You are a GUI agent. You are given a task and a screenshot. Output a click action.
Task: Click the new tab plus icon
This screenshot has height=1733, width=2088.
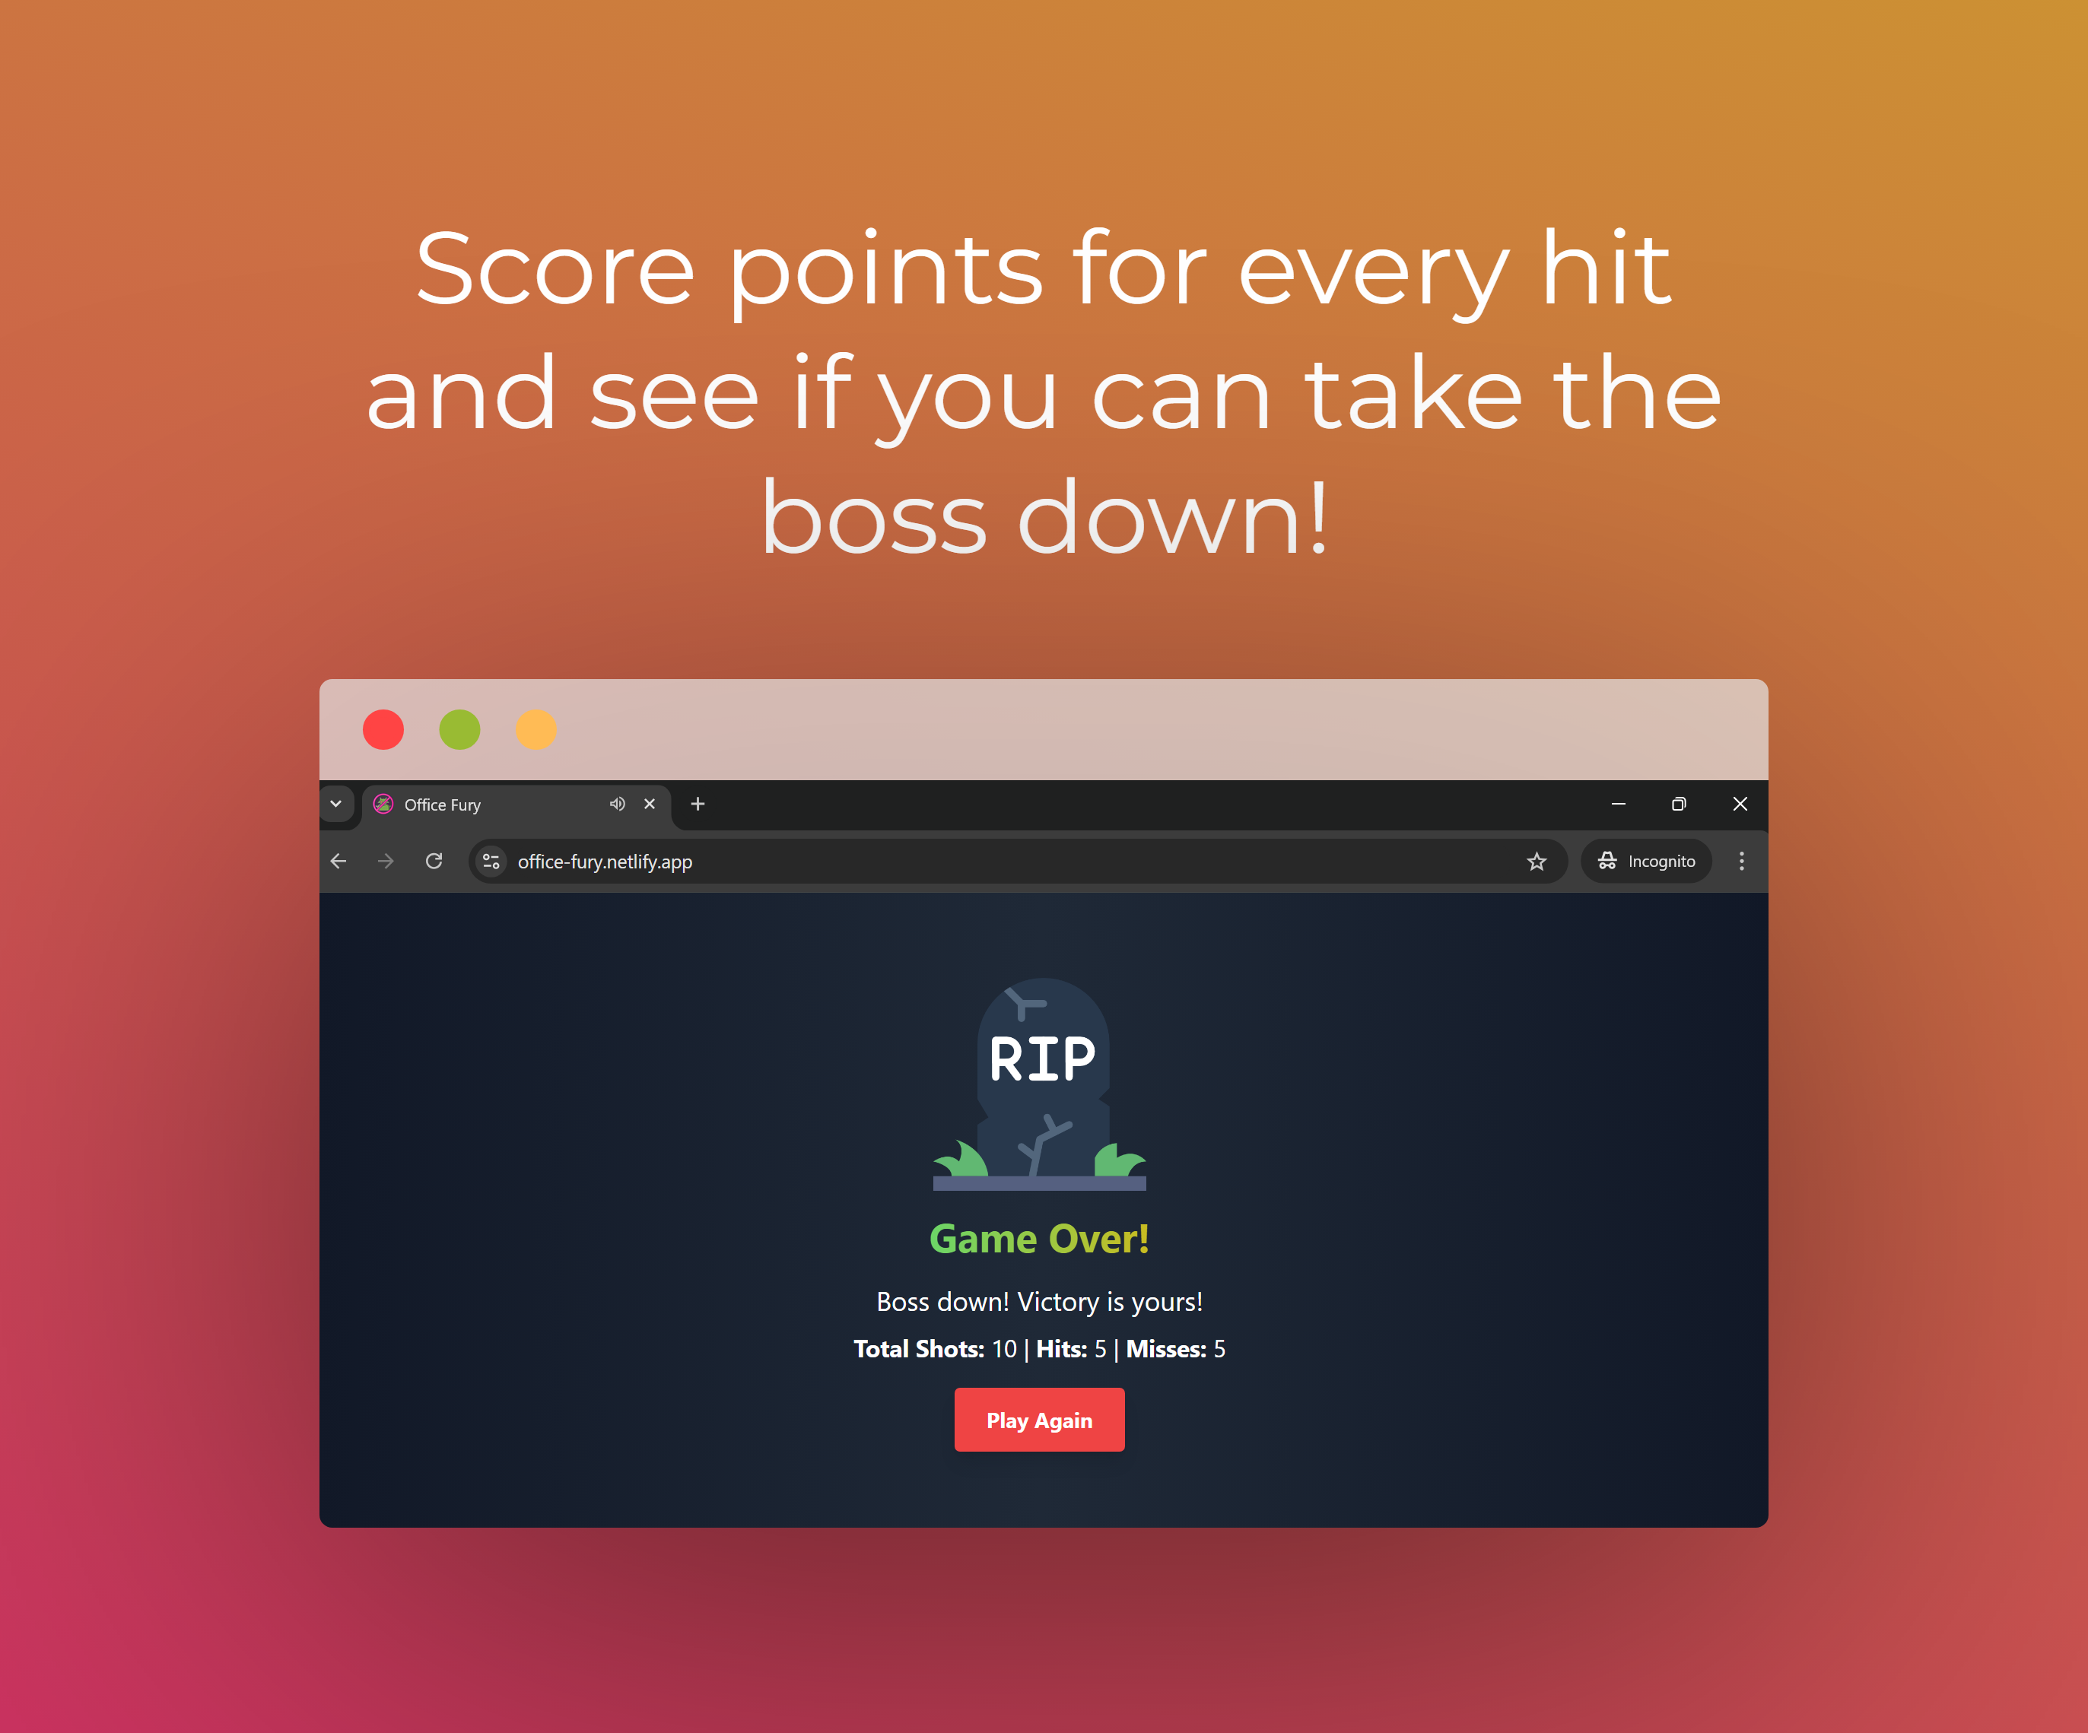click(x=698, y=804)
